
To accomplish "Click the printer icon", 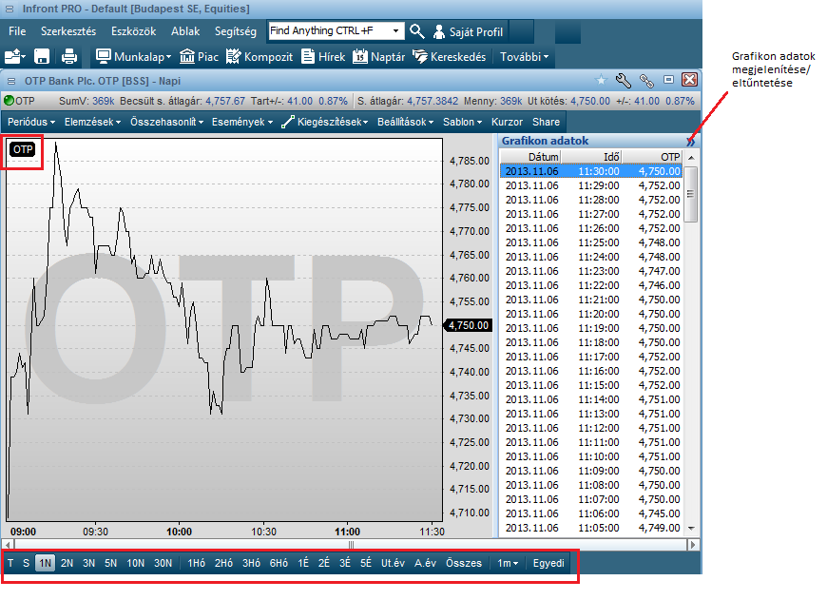I will [69, 56].
